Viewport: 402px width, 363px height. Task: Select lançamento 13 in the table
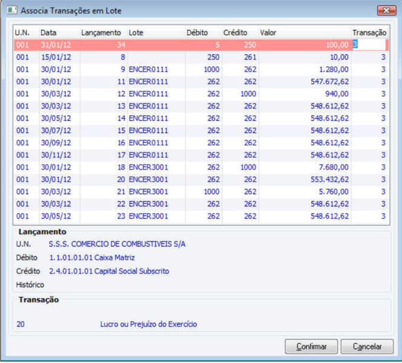[201, 106]
